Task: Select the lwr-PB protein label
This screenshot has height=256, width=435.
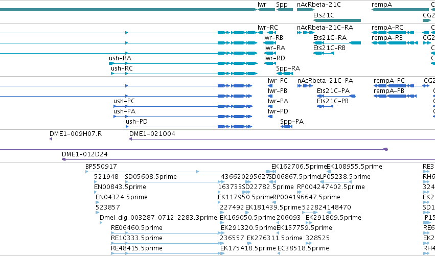Action: 278,91
